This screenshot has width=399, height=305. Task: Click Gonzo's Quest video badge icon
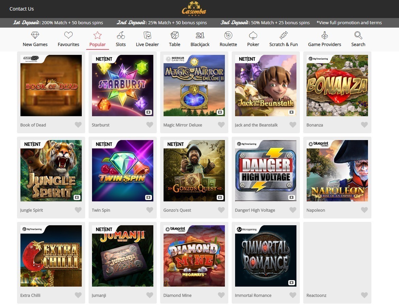220,197
